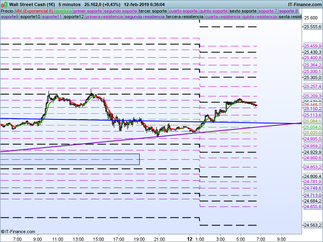Select the soporte 7 label
This screenshot has height=242, width=323.
(268, 11)
